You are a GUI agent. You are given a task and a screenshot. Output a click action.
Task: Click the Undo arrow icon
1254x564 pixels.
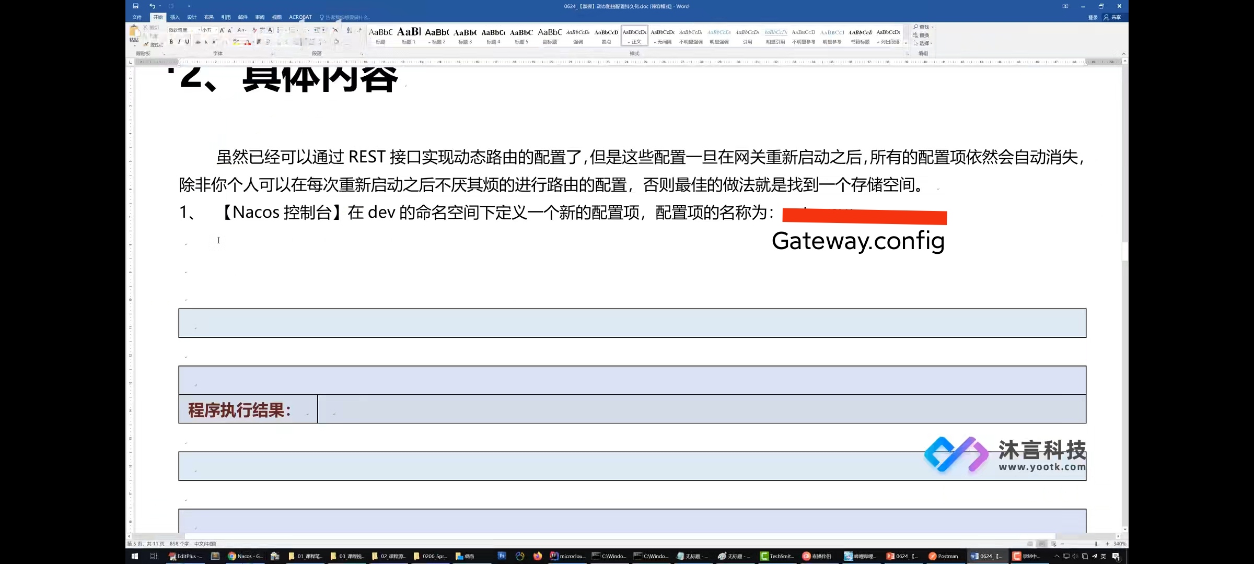coord(152,6)
